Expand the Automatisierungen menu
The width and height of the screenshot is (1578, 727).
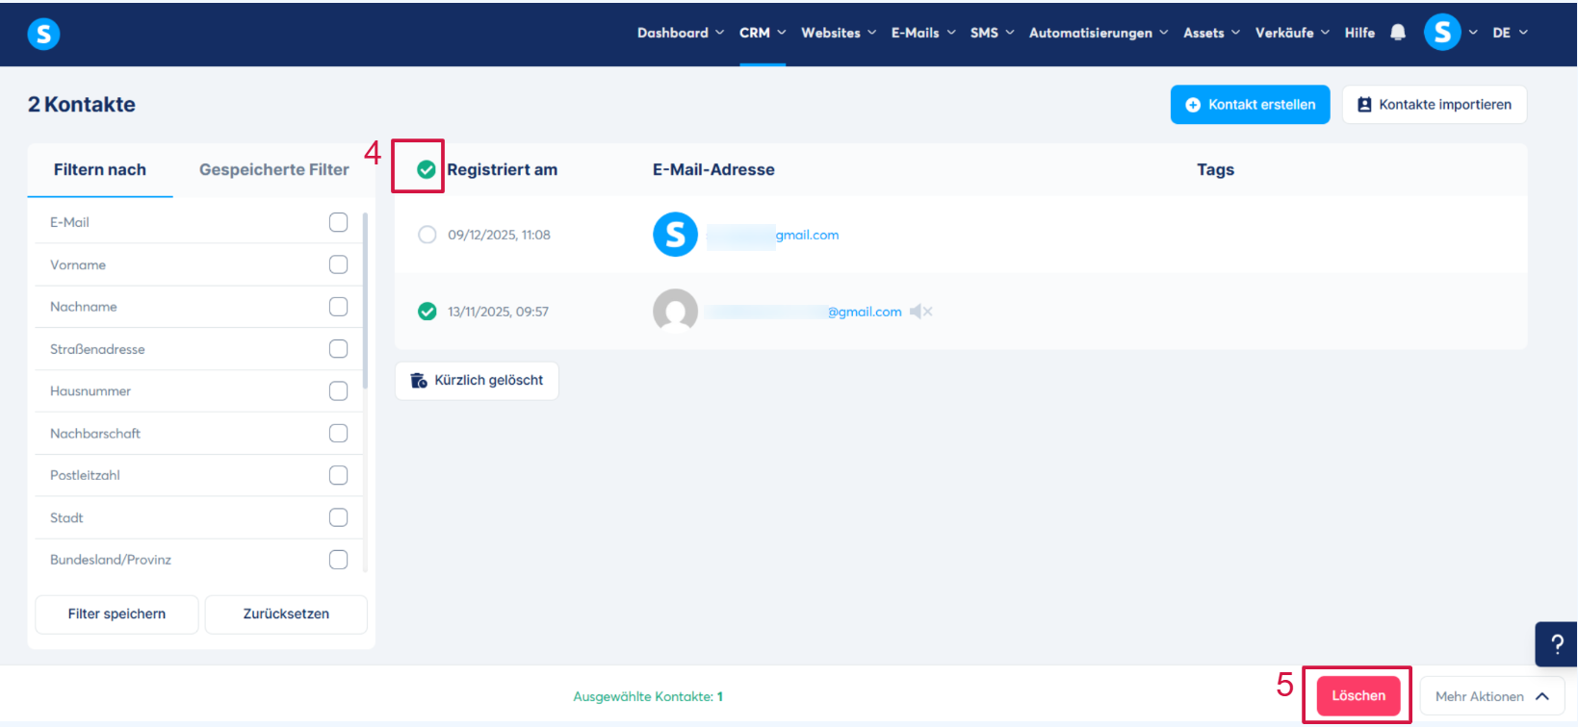tap(1099, 33)
